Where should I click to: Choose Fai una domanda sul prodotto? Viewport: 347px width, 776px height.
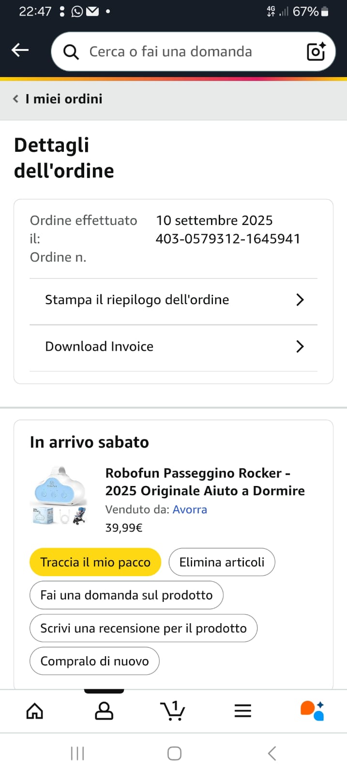click(x=126, y=595)
